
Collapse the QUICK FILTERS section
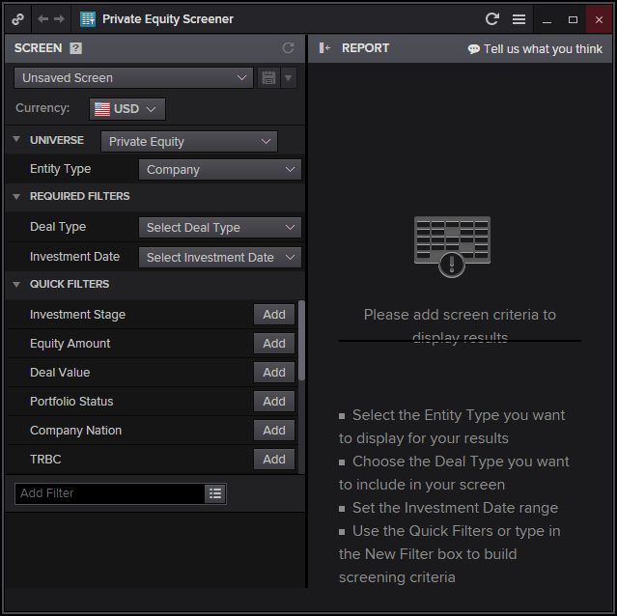(16, 285)
